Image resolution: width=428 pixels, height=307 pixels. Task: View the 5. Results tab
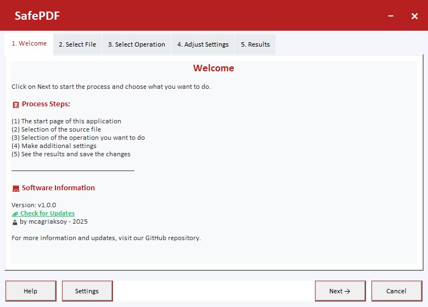tap(255, 44)
